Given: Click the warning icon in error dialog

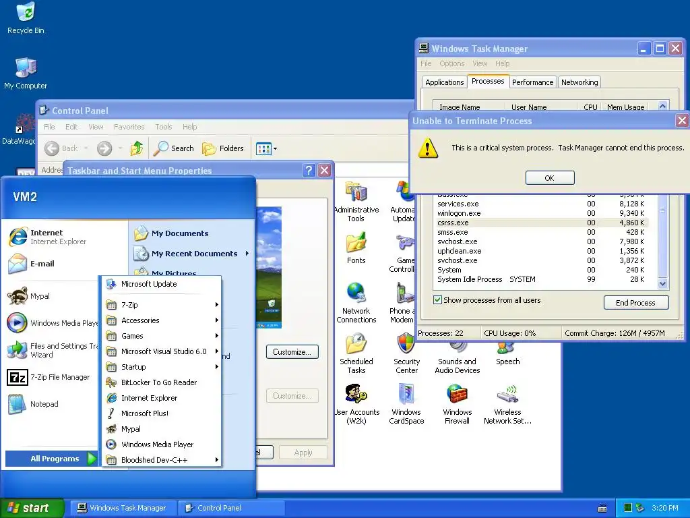Looking at the screenshot, I should point(428,148).
